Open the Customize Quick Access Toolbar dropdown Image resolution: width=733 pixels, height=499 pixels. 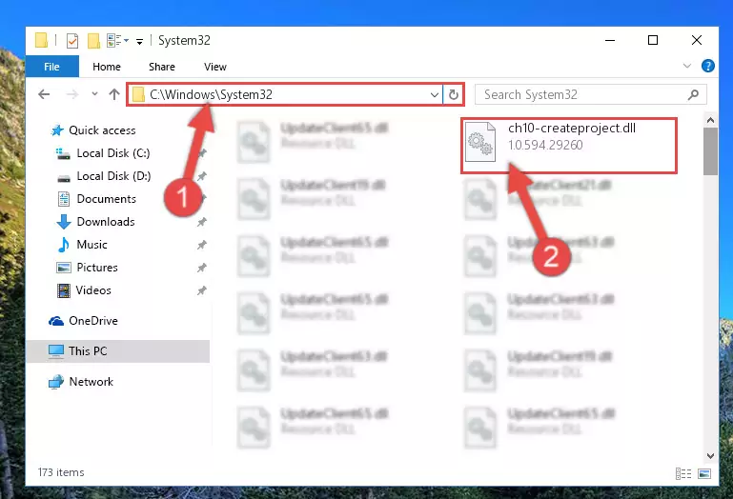139,42
